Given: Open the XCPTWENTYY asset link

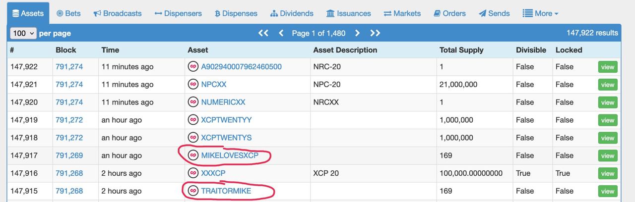Looking at the screenshot, I should pos(226,120).
